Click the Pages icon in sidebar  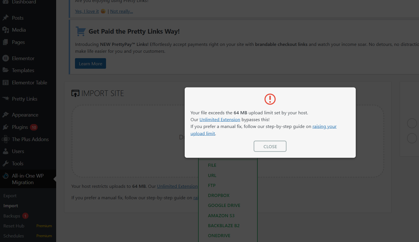pos(6,42)
